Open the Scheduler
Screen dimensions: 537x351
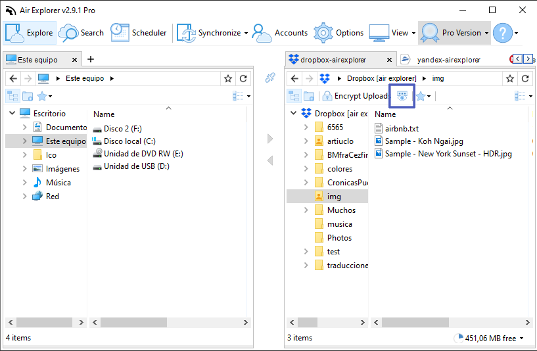[x=139, y=33]
